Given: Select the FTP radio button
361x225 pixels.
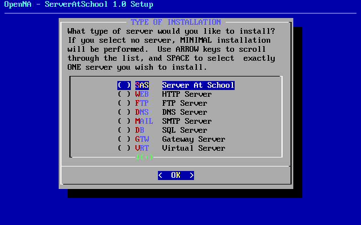Looking at the screenshot, I should [124, 103].
